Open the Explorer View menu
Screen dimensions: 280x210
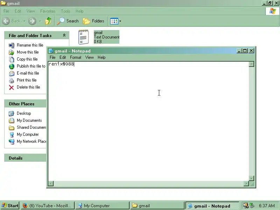(30, 11)
